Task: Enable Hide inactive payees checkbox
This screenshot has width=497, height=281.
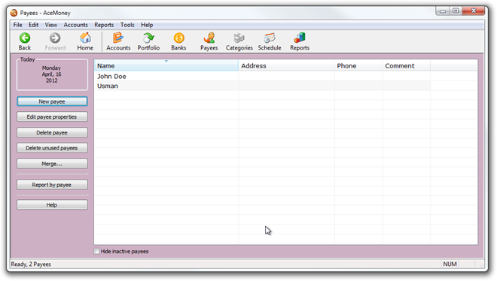Action: tap(96, 251)
